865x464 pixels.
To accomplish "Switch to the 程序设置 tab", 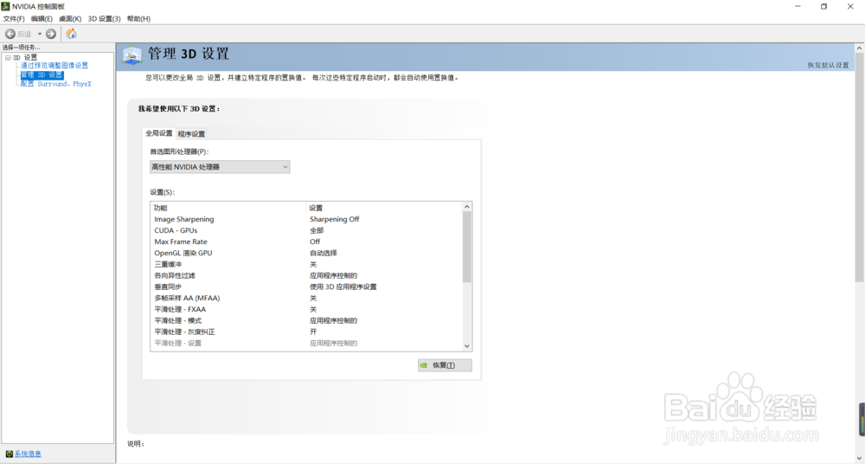I will pos(191,133).
